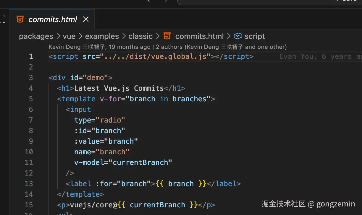
Task: Expand the examples breadcrumb segment
Action: tap(102, 37)
